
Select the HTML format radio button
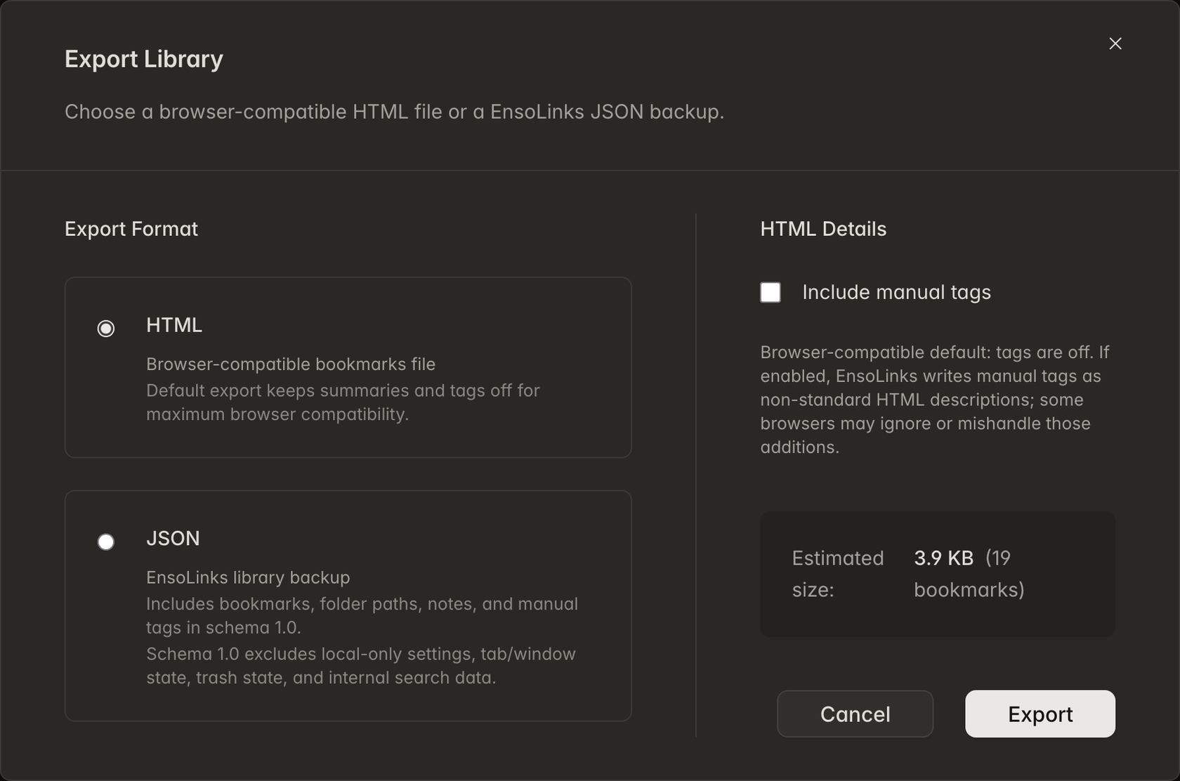click(x=106, y=328)
